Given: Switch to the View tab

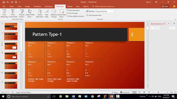Looking at the screenshot, I should click(78, 6).
